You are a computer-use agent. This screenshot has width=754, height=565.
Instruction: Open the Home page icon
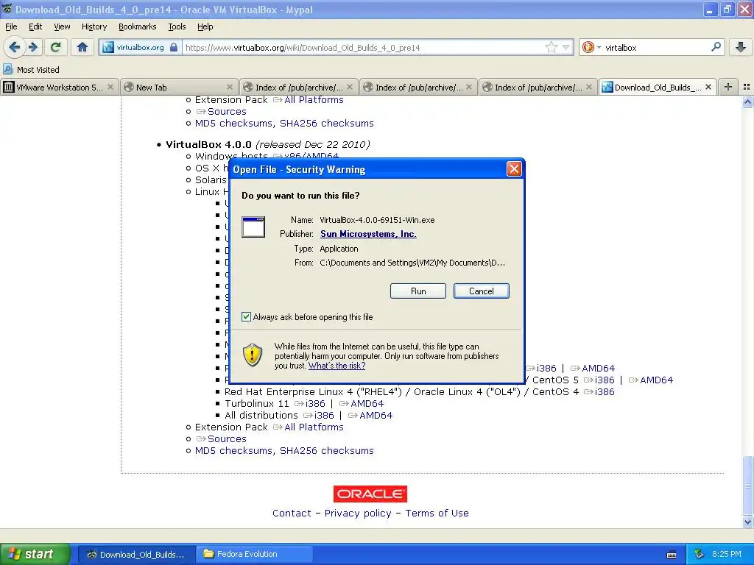[x=82, y=47]
